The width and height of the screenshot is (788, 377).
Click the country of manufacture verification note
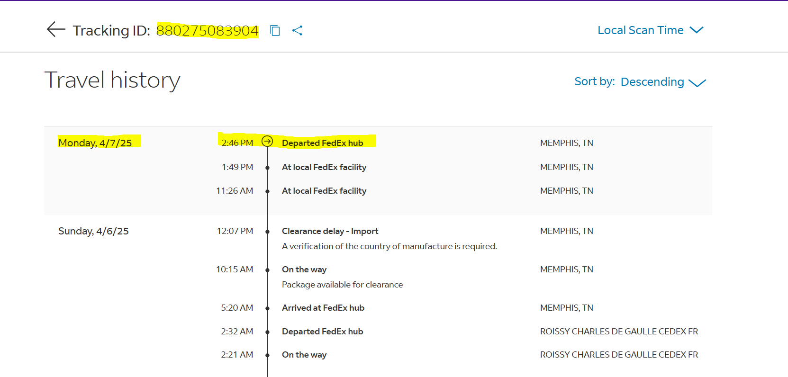coord(389,246)
